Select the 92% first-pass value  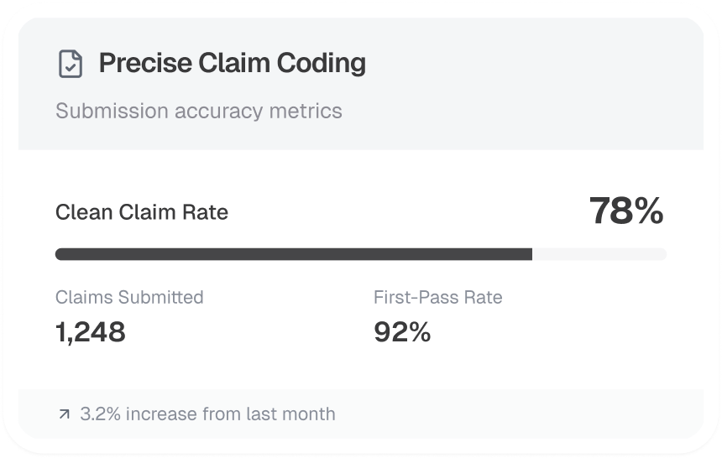point(402,332)
